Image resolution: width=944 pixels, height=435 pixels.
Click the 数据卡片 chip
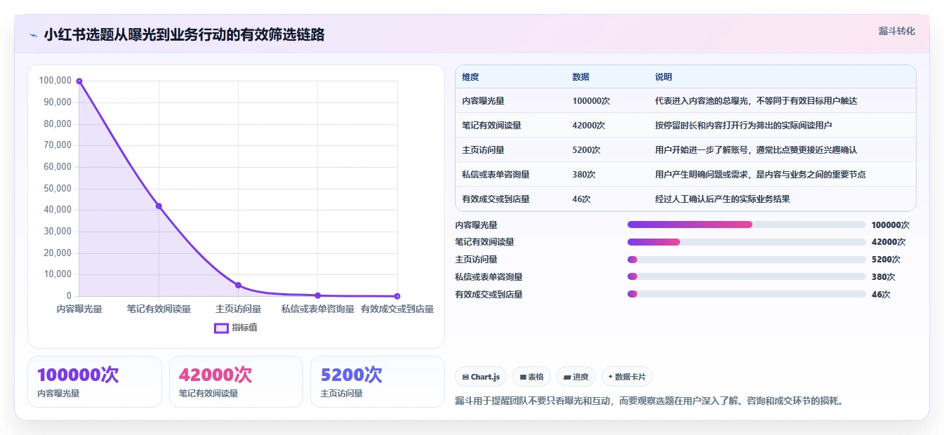(627, 377)
